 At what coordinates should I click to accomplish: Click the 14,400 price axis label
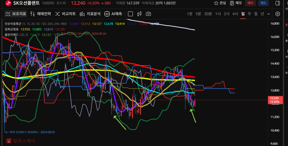(275, 64)
